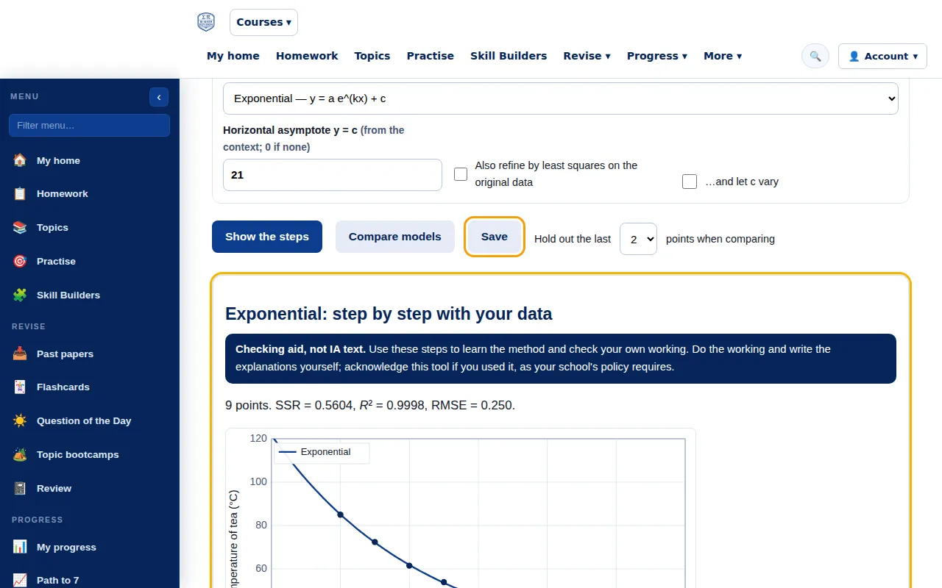This screenshot has width=942, height=588.
Task: Click the Review notebook icon
Action: pos(20,488)
